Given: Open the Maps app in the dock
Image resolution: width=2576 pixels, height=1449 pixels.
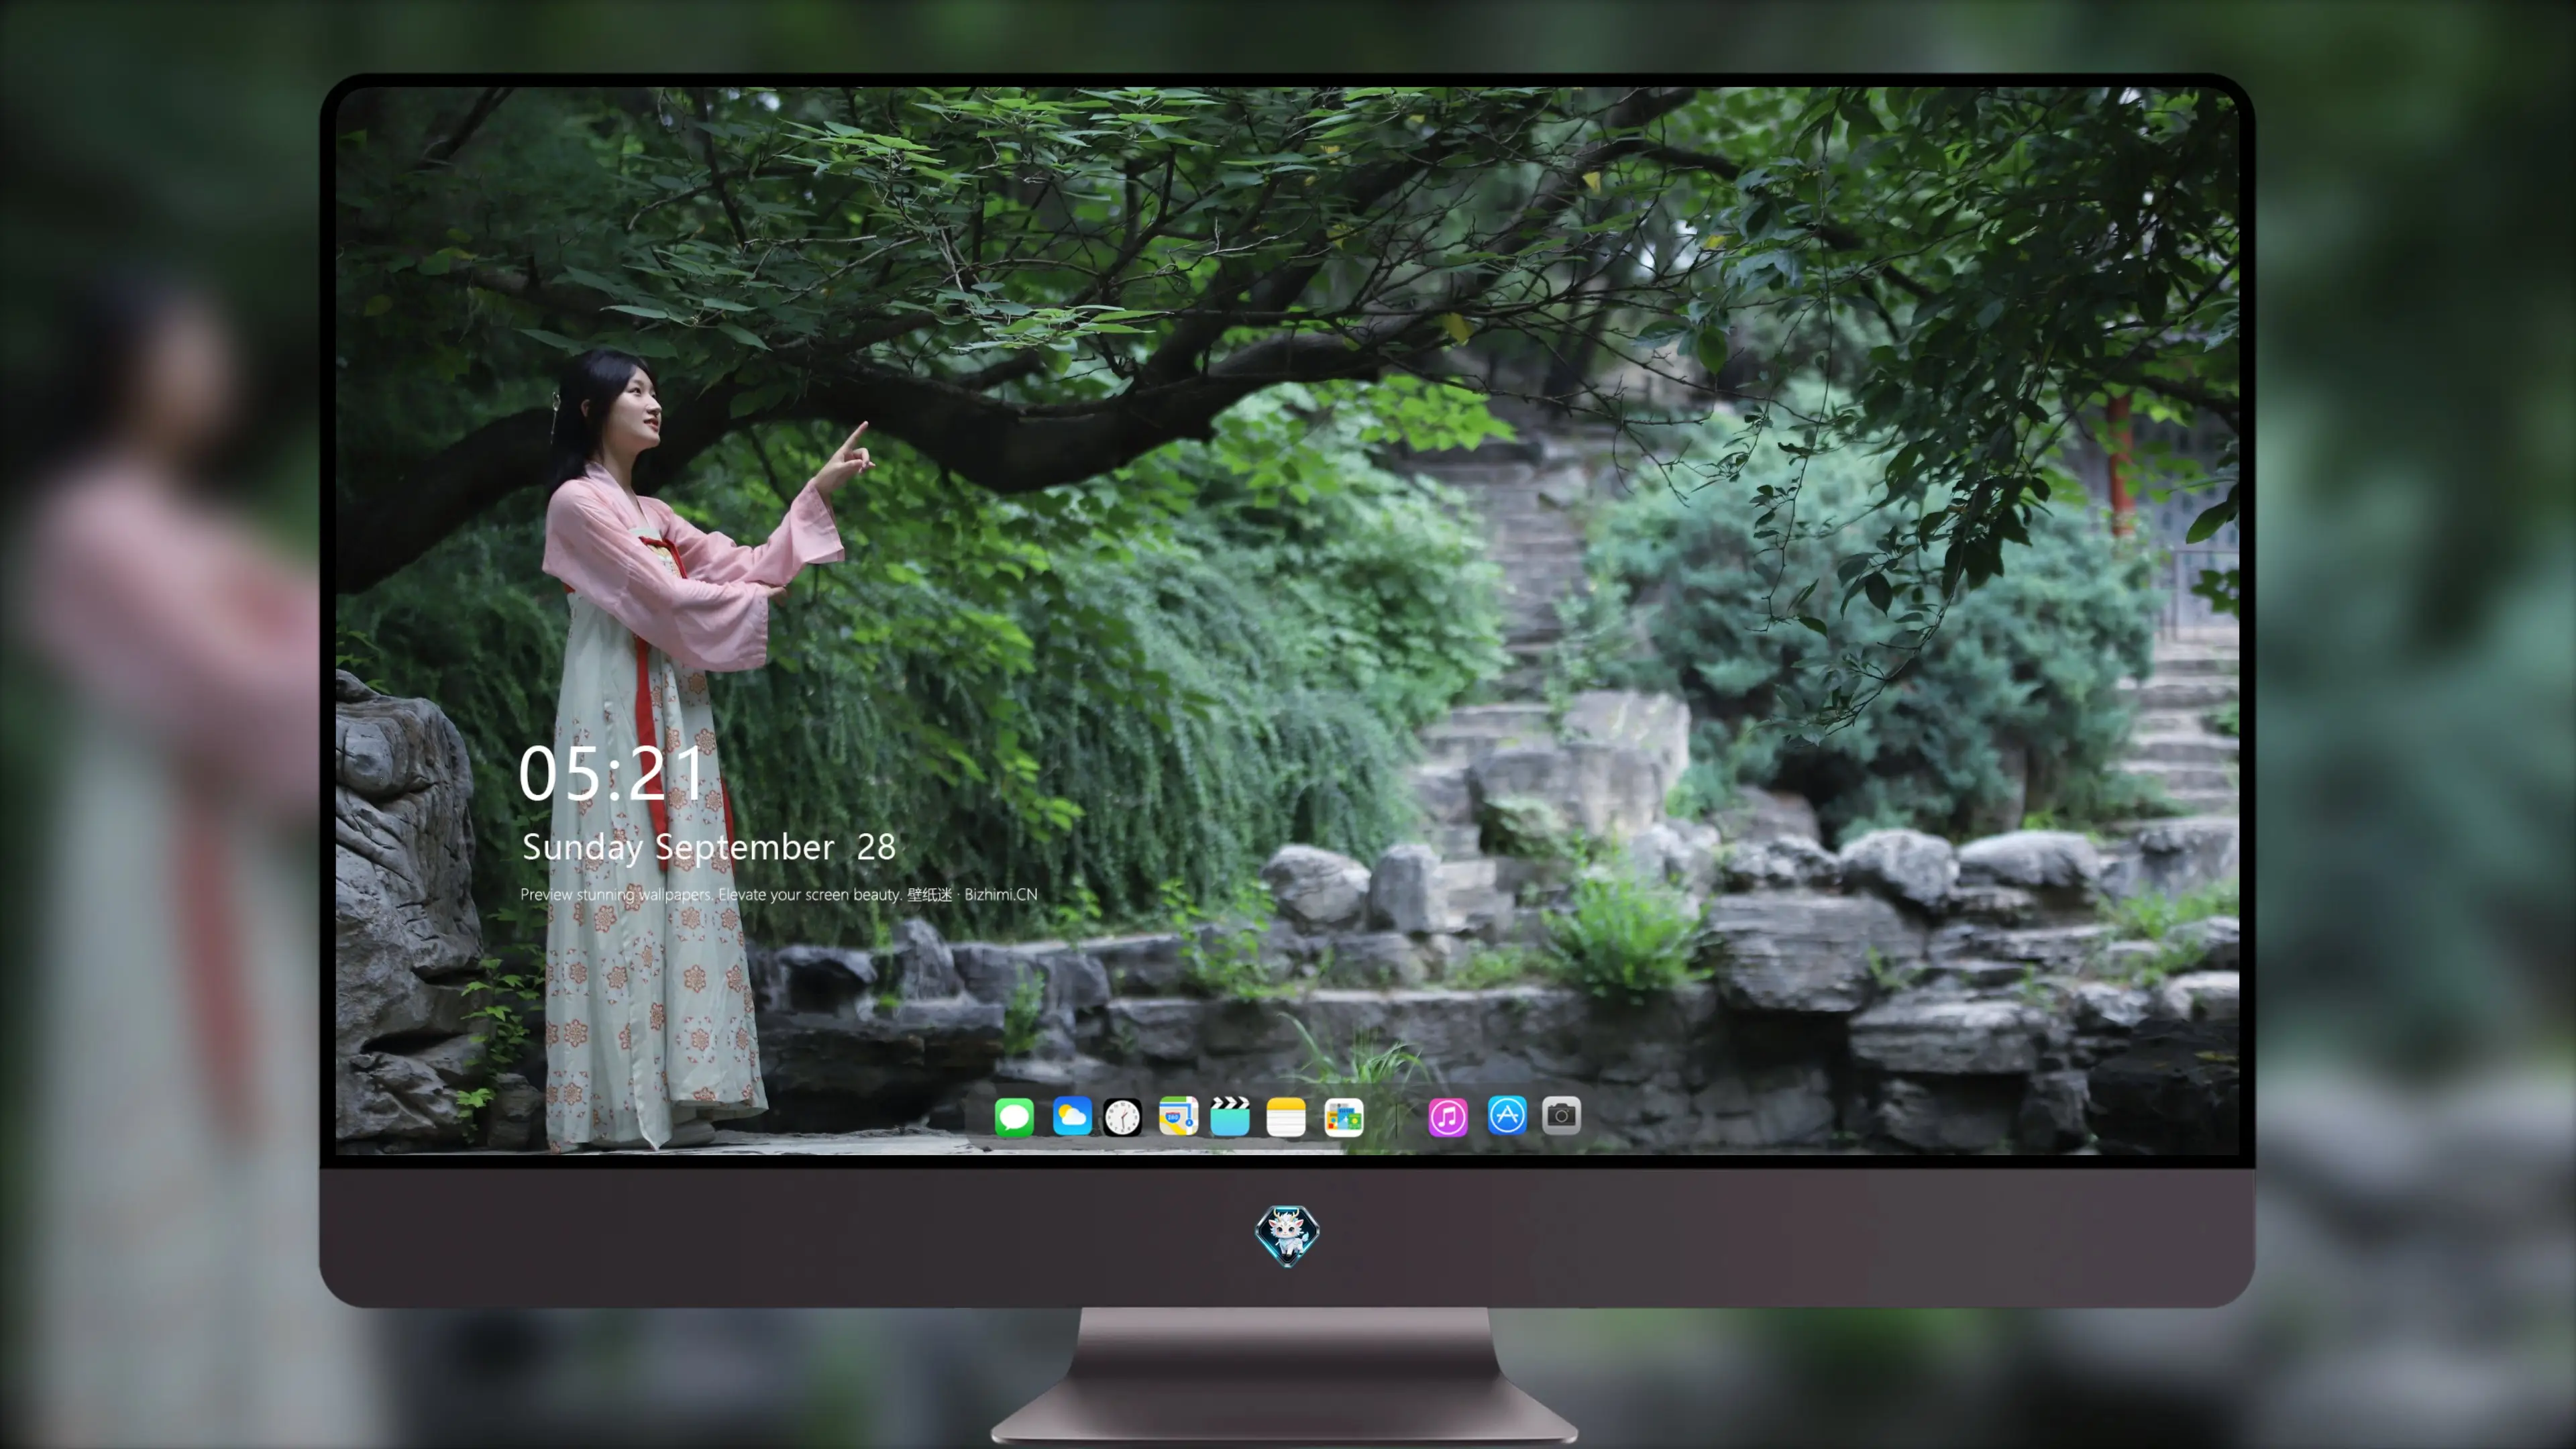Looking at the screenshot, I should 1178,1116.
